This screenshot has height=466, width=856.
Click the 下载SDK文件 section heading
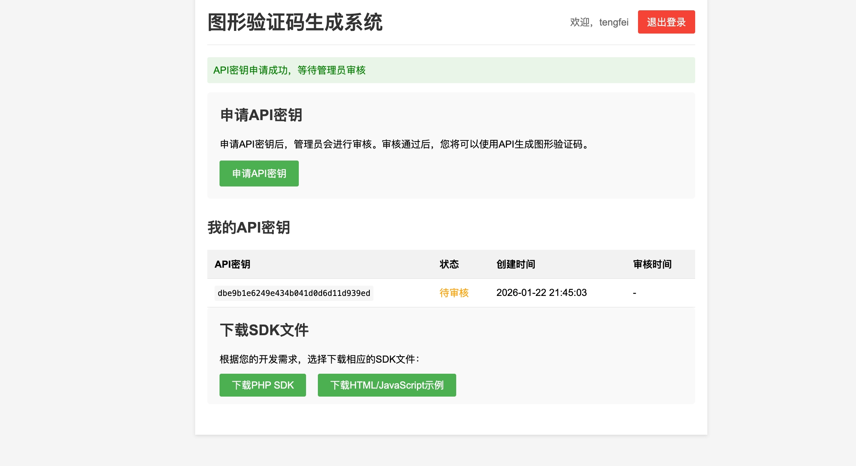(x=264, y=329)
